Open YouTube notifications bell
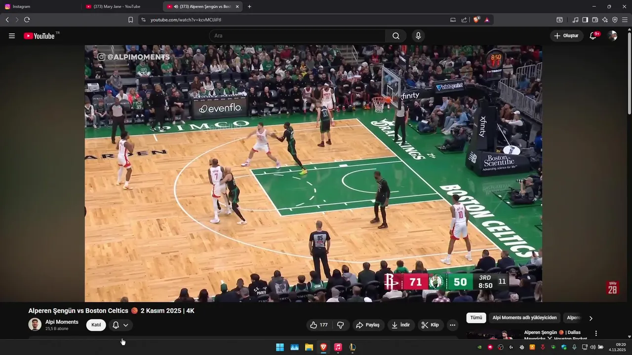 tap(593, 35)
